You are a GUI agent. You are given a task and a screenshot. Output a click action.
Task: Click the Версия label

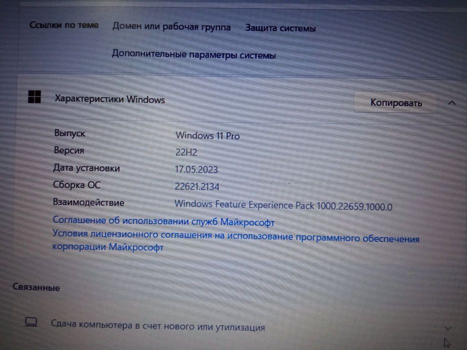[69, 150]
